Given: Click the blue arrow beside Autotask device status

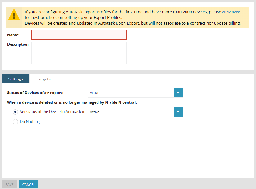Looking at the screenshot, I should (x=178, y=112).
